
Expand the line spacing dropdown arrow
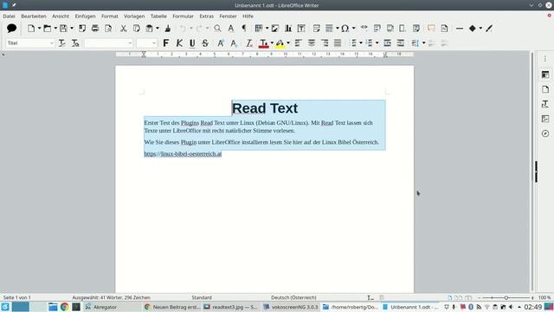[x=423, y=43]
